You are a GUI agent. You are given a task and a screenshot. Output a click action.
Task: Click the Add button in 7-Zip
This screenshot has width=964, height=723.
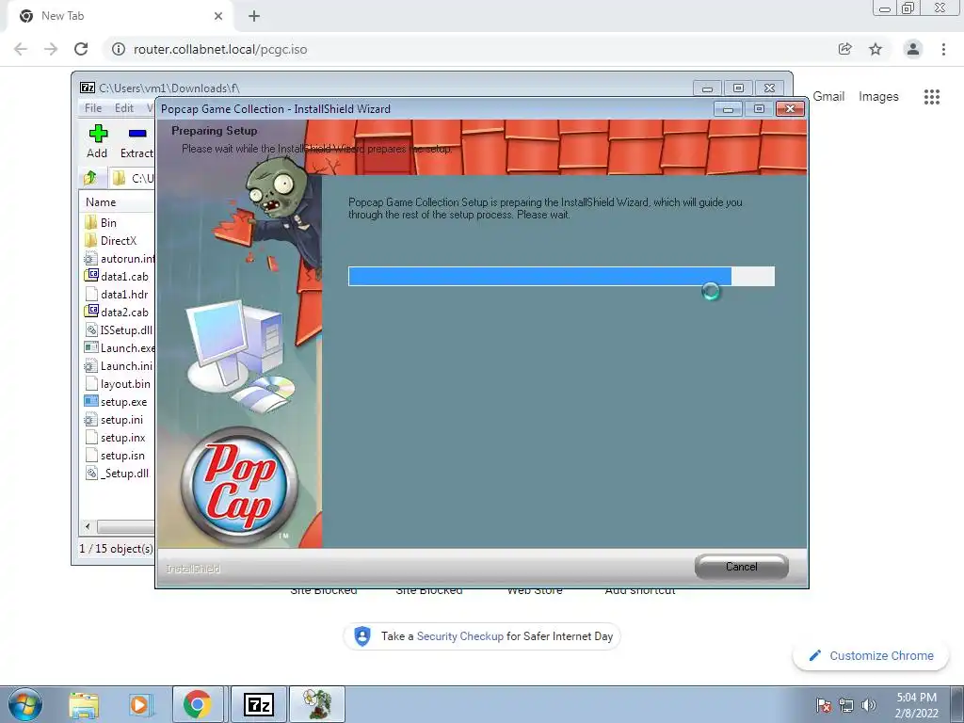[x=97, y=141]
